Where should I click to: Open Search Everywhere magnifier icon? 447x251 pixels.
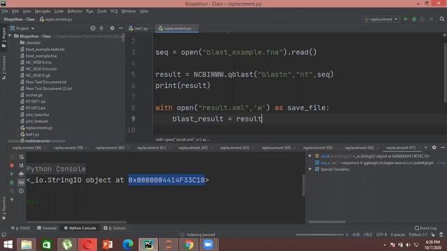(x=442, y=19)
